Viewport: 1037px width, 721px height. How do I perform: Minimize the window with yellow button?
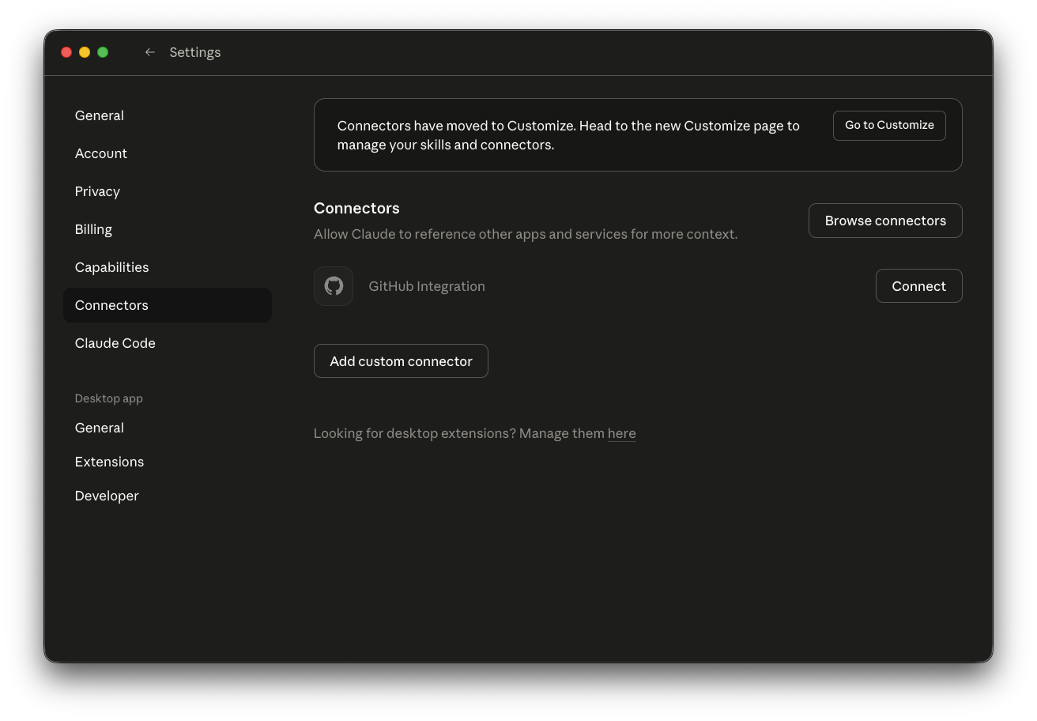[85, 52]
